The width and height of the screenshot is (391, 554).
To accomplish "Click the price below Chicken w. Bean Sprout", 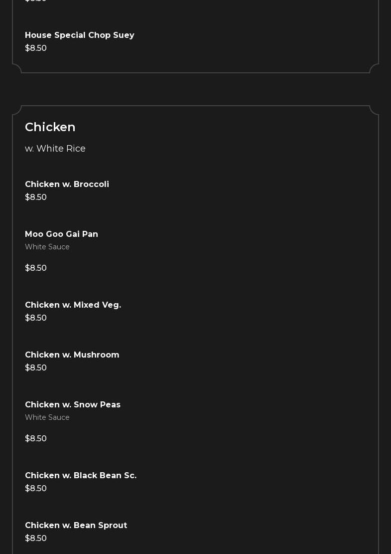I will (x=36, y=539).
